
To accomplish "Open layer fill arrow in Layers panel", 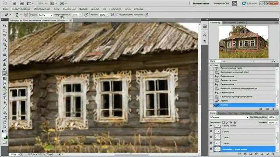I will tap(276, 123).
